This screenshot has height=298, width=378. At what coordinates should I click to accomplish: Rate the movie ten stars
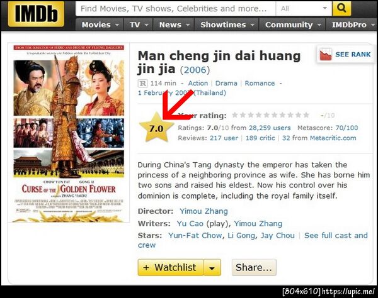306,115
